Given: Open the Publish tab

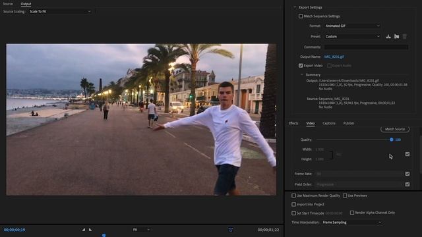Looking at the screenshot, I should point(349,123).
